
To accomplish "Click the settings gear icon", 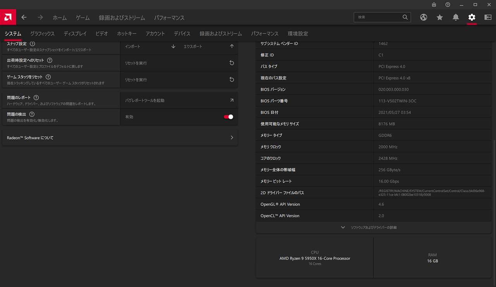I will pos(472,17).
